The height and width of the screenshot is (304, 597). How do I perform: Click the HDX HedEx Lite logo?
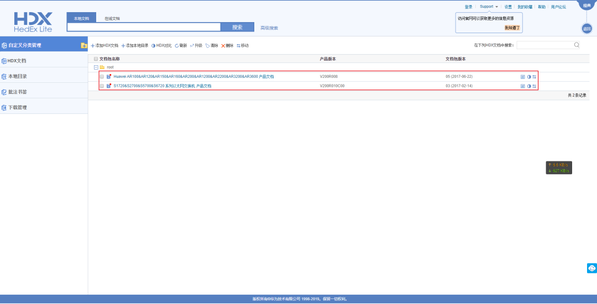(33, 22)
